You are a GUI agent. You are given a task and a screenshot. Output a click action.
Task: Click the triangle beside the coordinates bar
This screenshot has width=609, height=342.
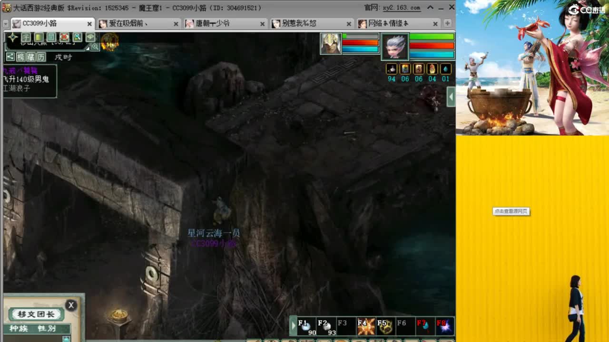point(87,48)
